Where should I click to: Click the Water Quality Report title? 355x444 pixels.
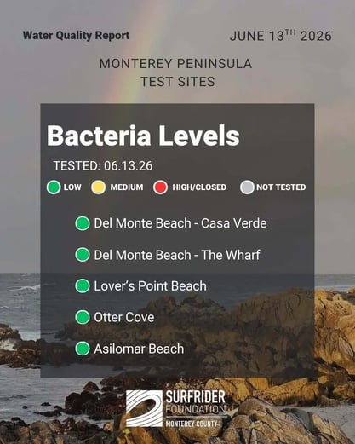(76, 36)
